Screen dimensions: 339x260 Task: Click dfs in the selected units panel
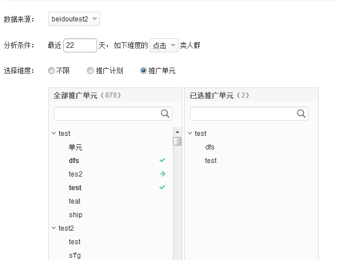point(210,147)
